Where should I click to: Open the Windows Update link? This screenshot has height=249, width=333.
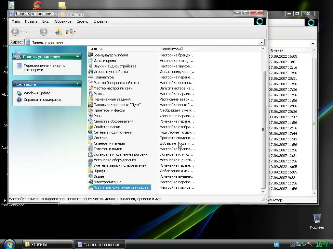pos(37,93)
